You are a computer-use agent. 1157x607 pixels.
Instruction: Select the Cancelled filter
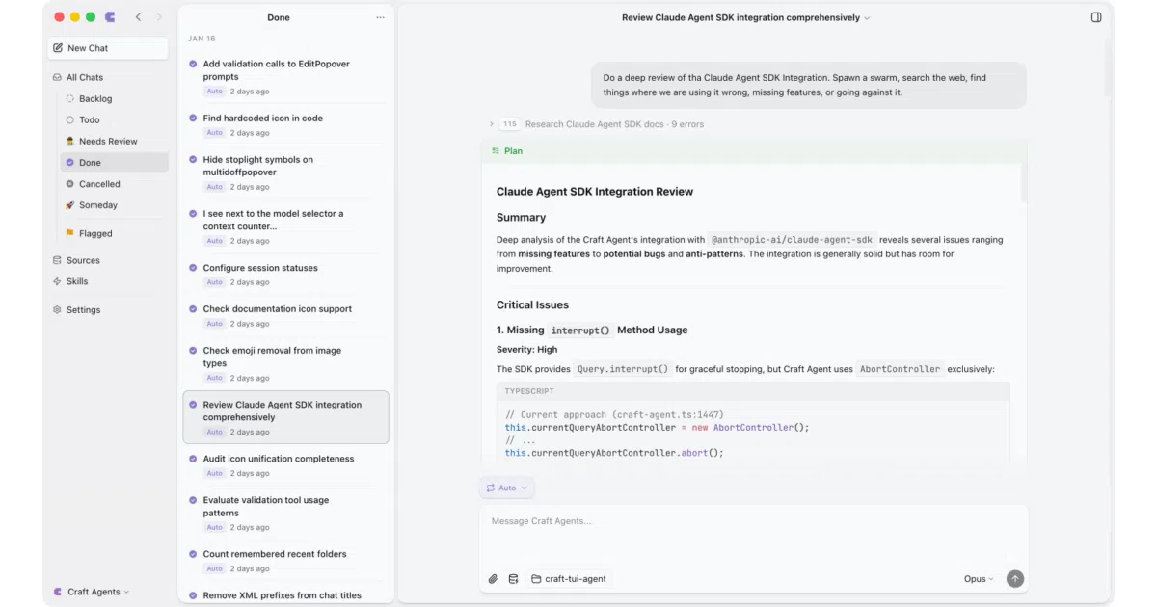[114, 183]
